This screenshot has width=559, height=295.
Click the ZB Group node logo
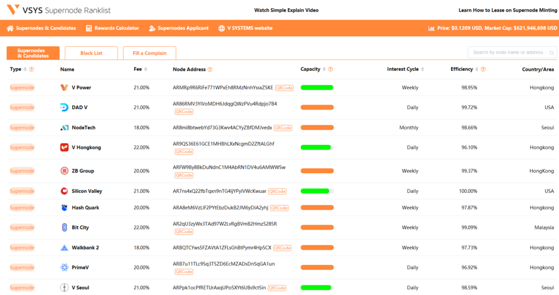click(x=64, y=170)
